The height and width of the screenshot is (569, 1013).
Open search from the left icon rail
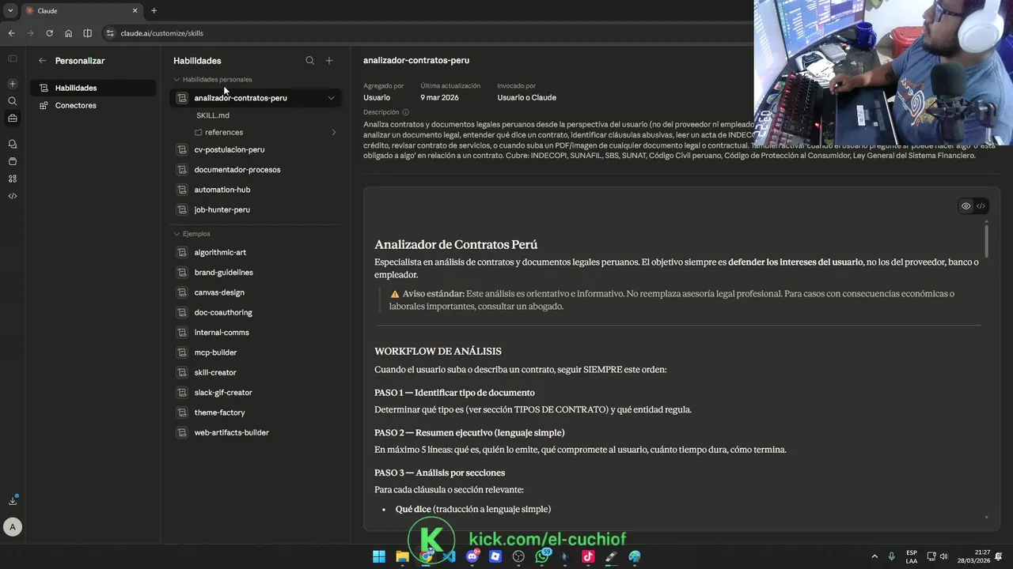tap(13, 101)
